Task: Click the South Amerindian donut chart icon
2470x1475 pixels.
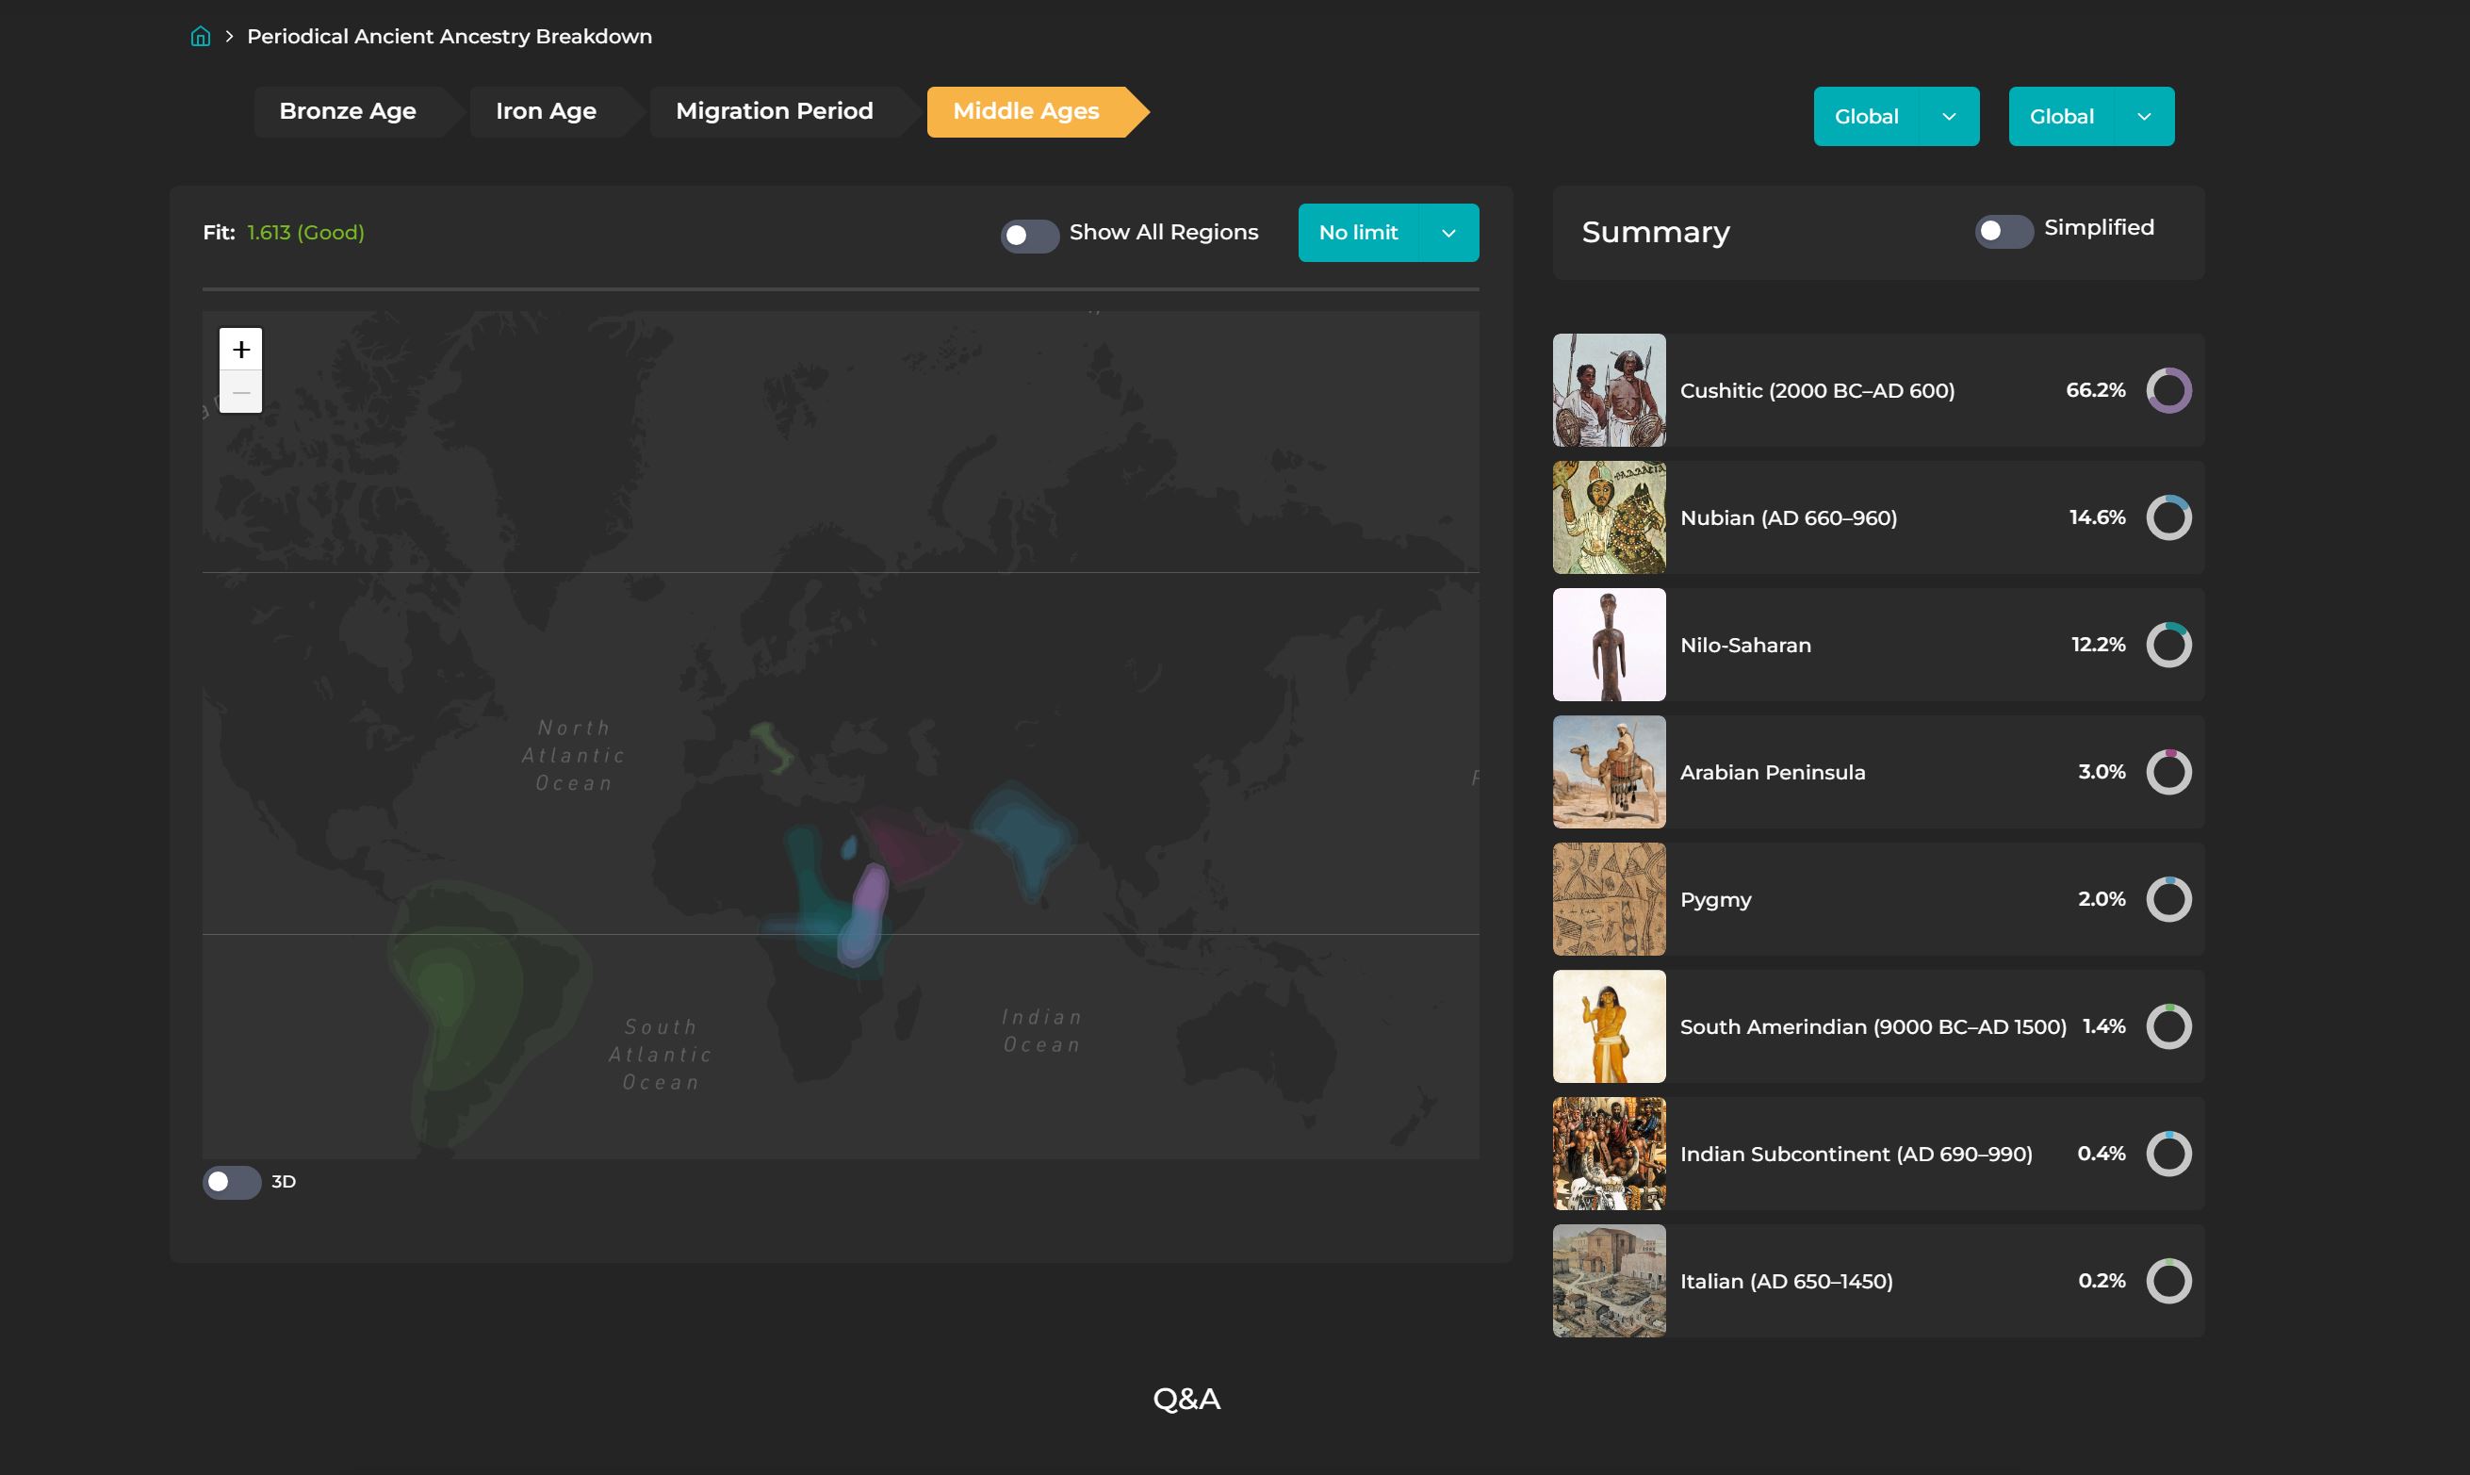Action: (2167, 1026)
